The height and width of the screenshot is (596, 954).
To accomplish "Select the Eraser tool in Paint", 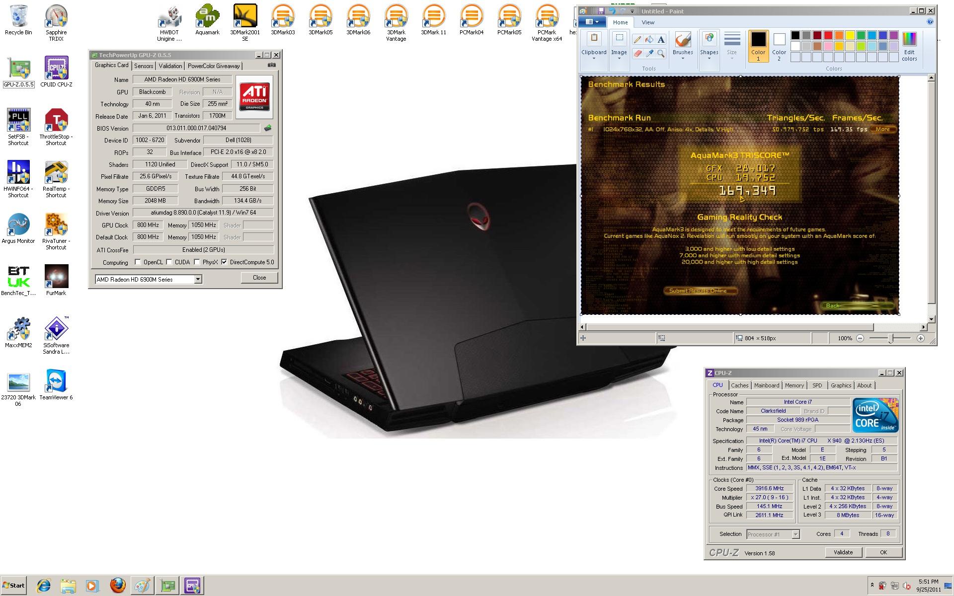I will (637, 53).
